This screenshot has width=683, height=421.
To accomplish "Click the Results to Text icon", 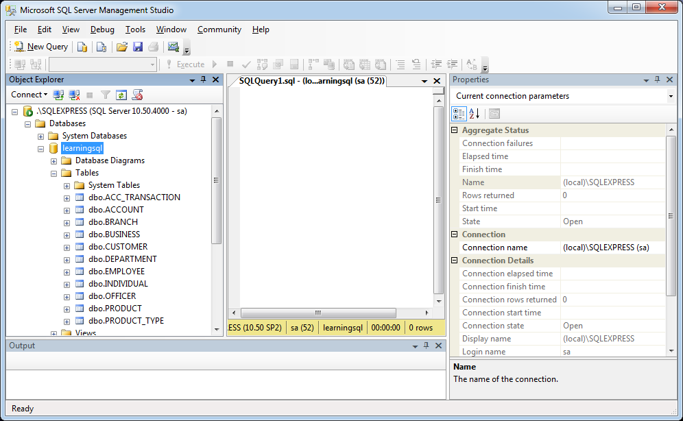I will click(x=349, y=64).
